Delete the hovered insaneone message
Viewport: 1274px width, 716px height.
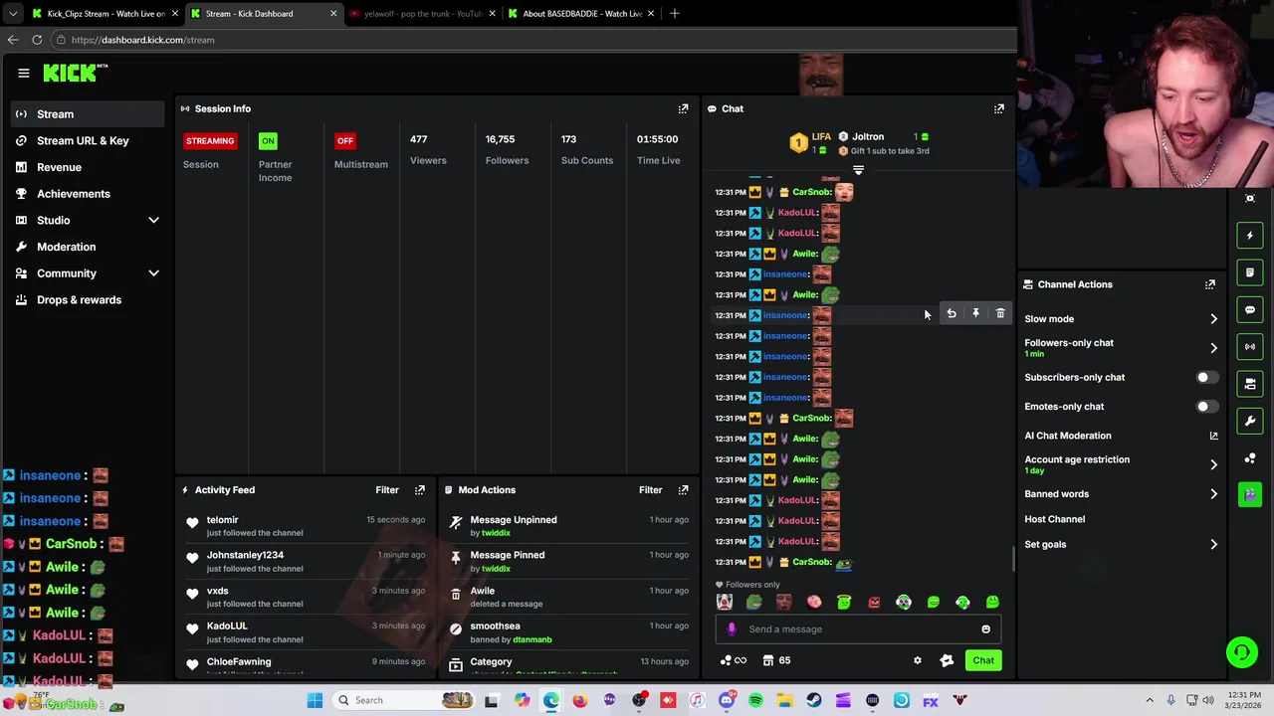[x=1000, y=313]
